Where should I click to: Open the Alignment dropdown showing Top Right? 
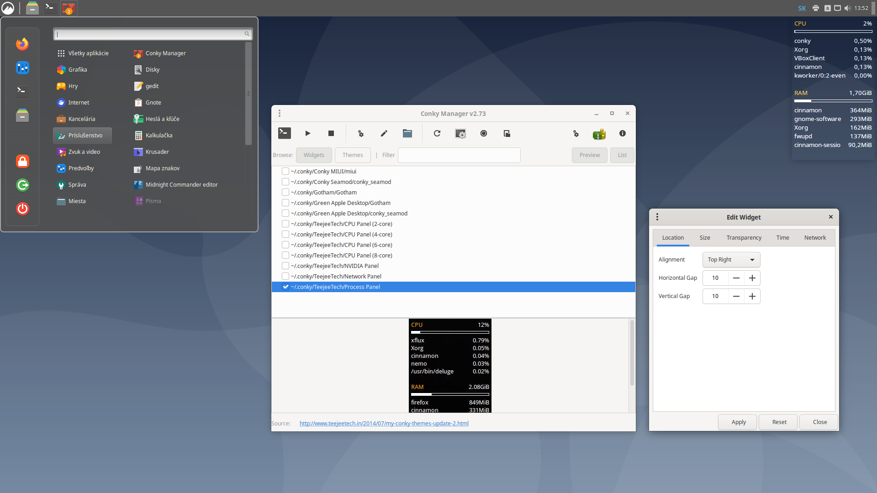(x=731, y=260)
